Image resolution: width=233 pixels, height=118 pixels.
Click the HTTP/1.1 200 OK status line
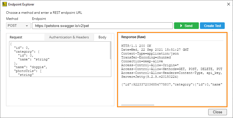(x=136, y=46)
